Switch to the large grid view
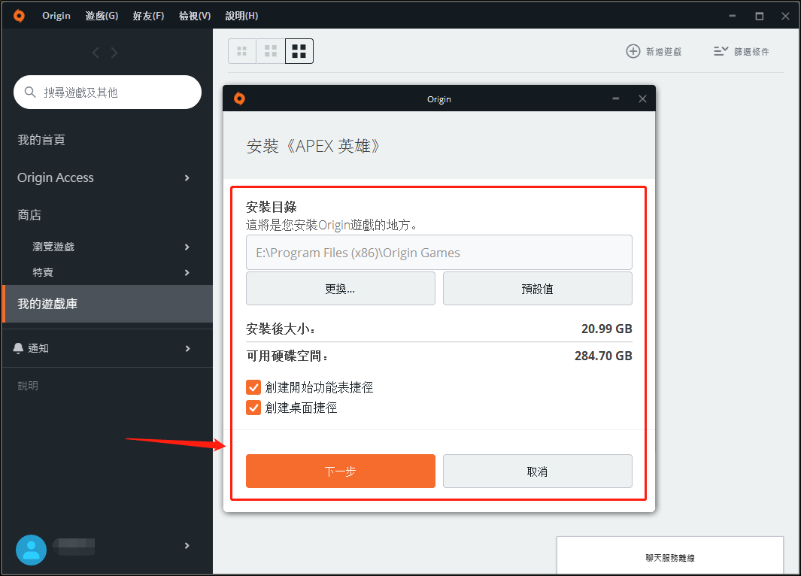Screen dimensions: 801x576 click(299, 51)
